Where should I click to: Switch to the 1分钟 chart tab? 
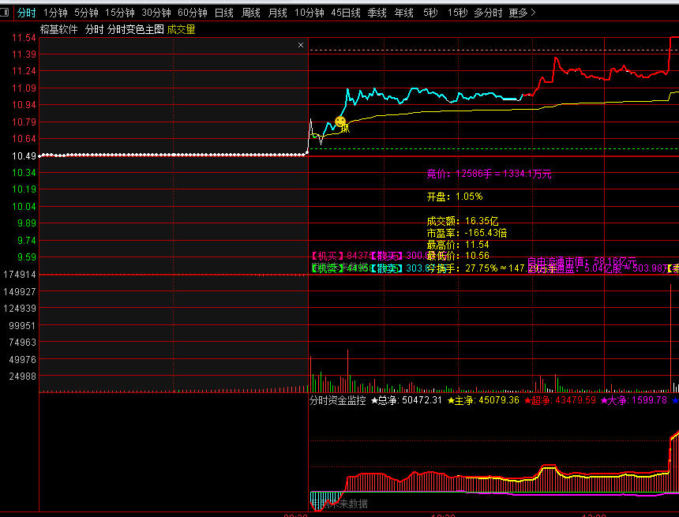(55, 13)
